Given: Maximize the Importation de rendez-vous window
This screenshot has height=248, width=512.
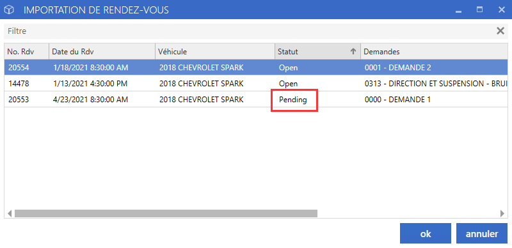Looking at the screenshot, I should [479, 10].
